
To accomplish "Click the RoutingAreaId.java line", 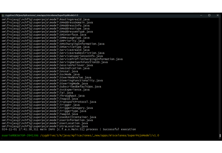I will coord(46,20).
